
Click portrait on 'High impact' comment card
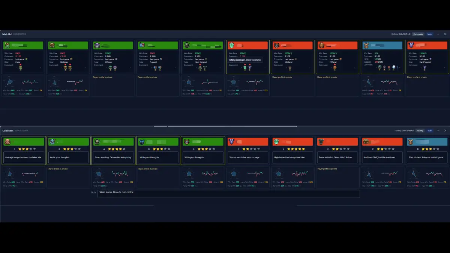(276, 142)
